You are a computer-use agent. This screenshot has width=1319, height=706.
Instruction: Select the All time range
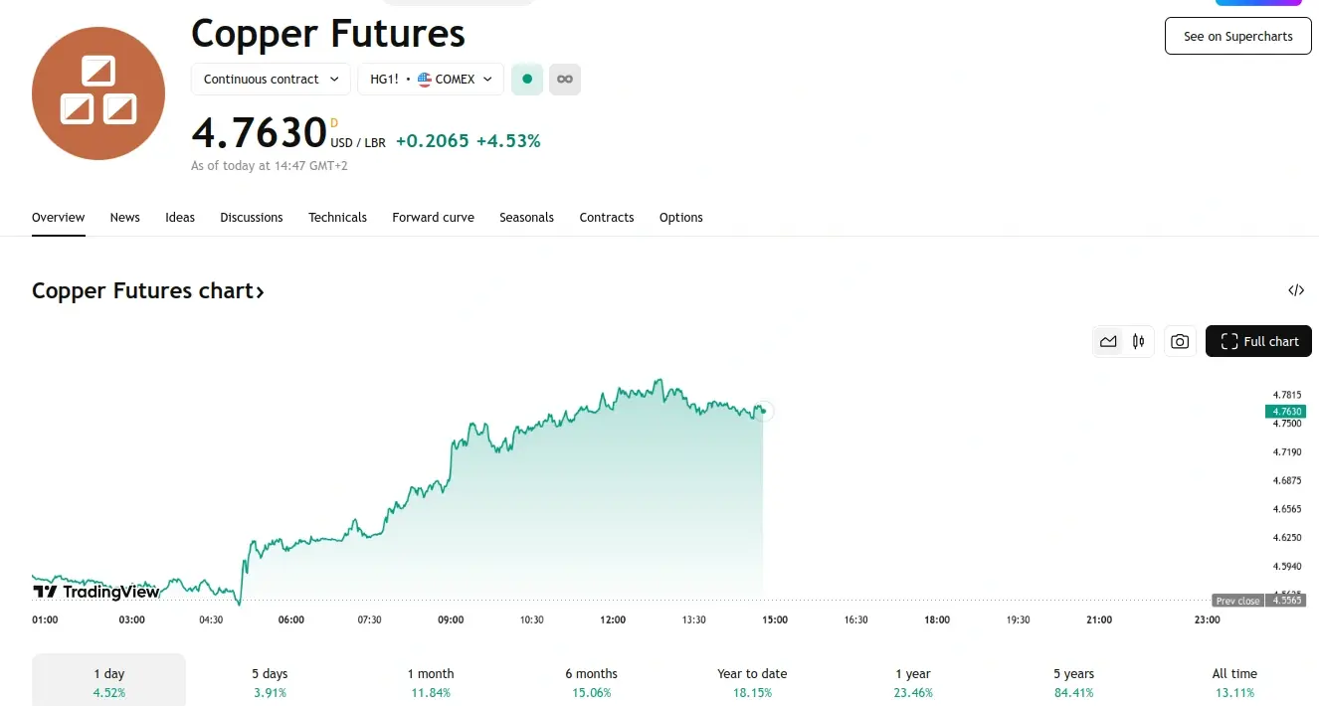[1234, 682]
